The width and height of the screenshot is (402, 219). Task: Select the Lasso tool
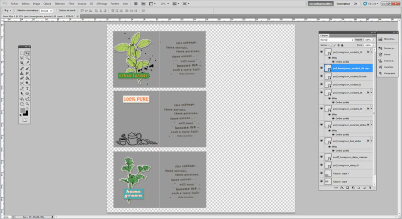[22, 58]
